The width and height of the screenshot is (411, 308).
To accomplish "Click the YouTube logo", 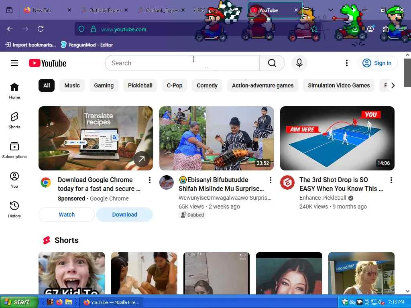I will pos(47,63).
